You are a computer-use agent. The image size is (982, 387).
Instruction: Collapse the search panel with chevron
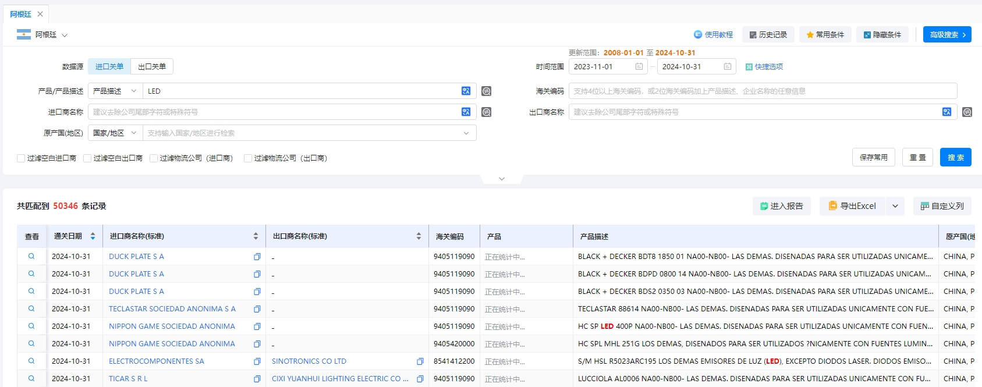pyautogui.click(x=502, y=179)
